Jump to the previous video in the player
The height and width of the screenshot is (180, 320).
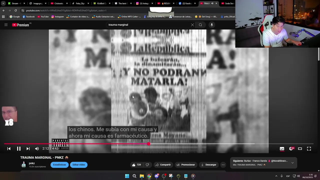[x=9, y=149]
